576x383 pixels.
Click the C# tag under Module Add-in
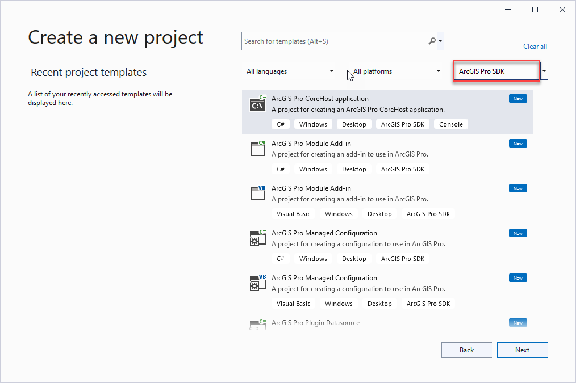pyautogui.click(x=281, y=169)
